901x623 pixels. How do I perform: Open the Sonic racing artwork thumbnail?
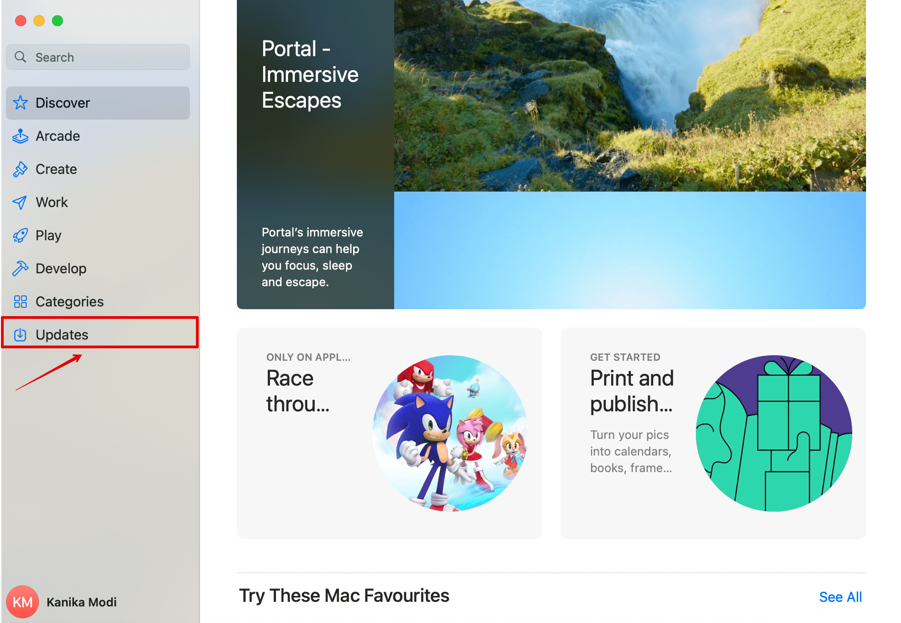point(450,433)
